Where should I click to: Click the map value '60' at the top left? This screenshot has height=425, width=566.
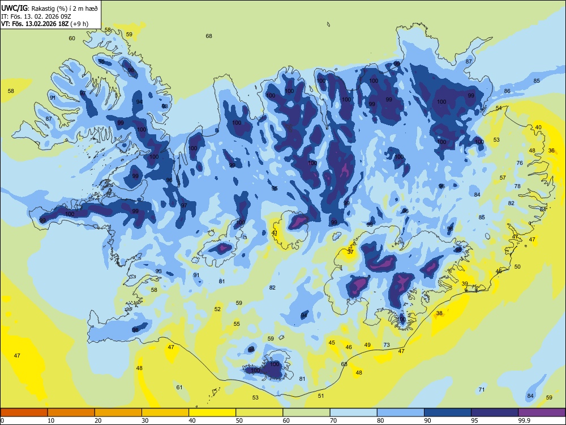pos(72,39)
